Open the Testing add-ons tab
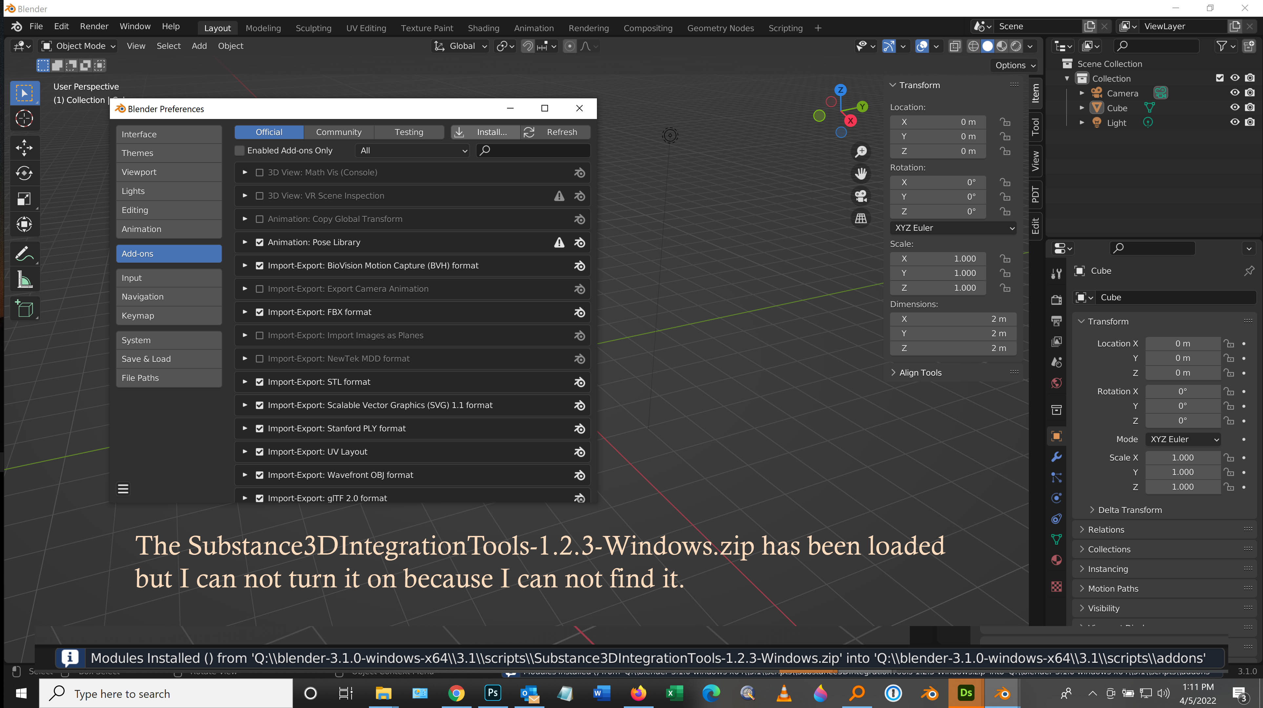Screen dimensions: 1263x708 click(x=409, y=132)
